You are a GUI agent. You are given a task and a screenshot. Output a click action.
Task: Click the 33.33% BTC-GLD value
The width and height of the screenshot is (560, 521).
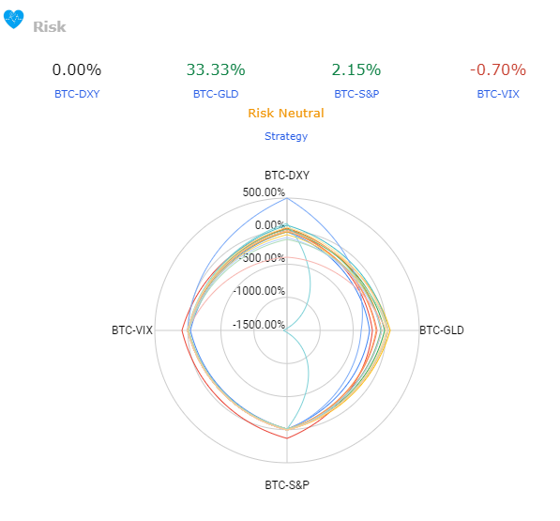tap(216, 69)
